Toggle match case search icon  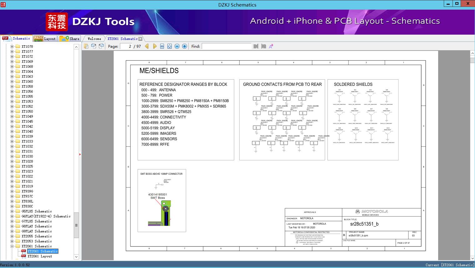[271, 46]
